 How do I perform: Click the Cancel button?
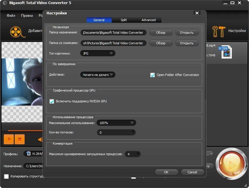coord(192,172)
